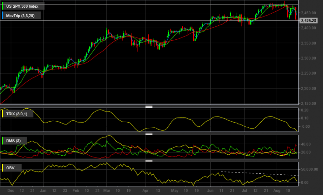The image size is (323, 195).
Task: Click the Aug label on date axis
Action: [277, 191]
